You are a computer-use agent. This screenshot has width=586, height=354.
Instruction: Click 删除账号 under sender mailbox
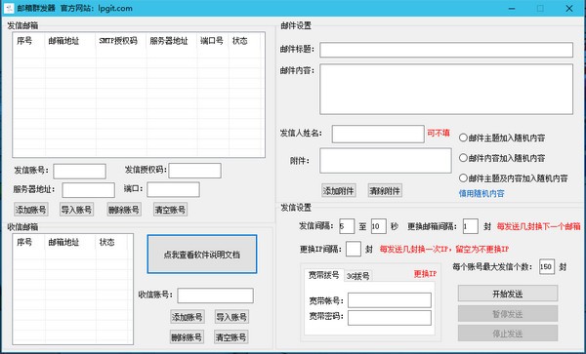coord(124,210)
